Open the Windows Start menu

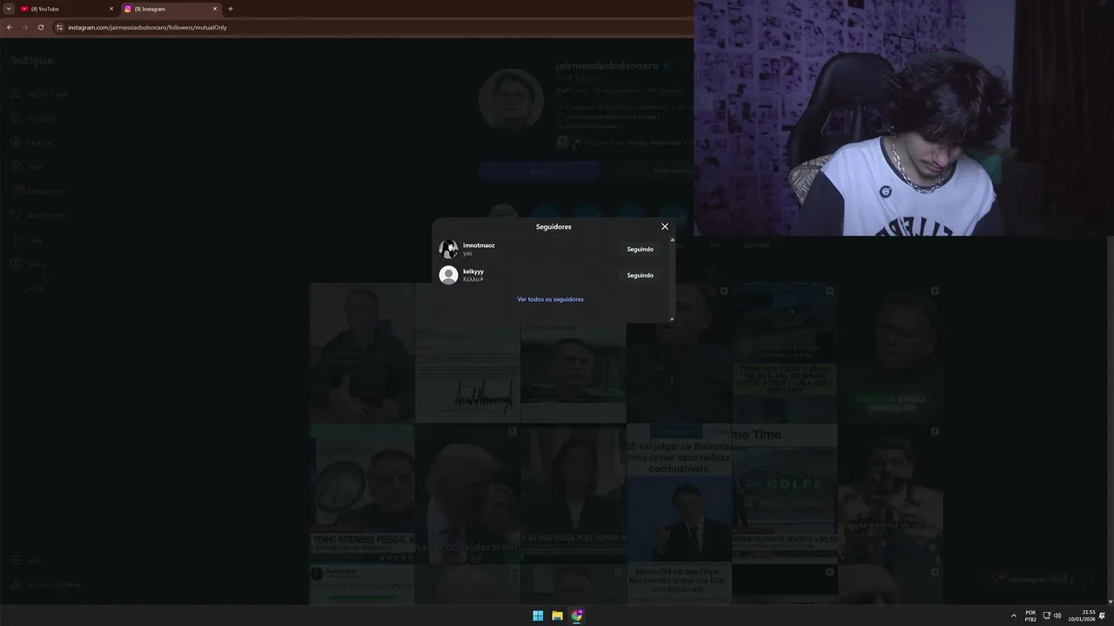[538, 616]
